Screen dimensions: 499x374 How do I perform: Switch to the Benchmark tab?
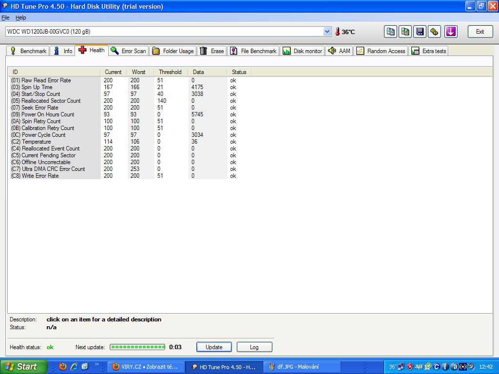(x=28, y=51)
